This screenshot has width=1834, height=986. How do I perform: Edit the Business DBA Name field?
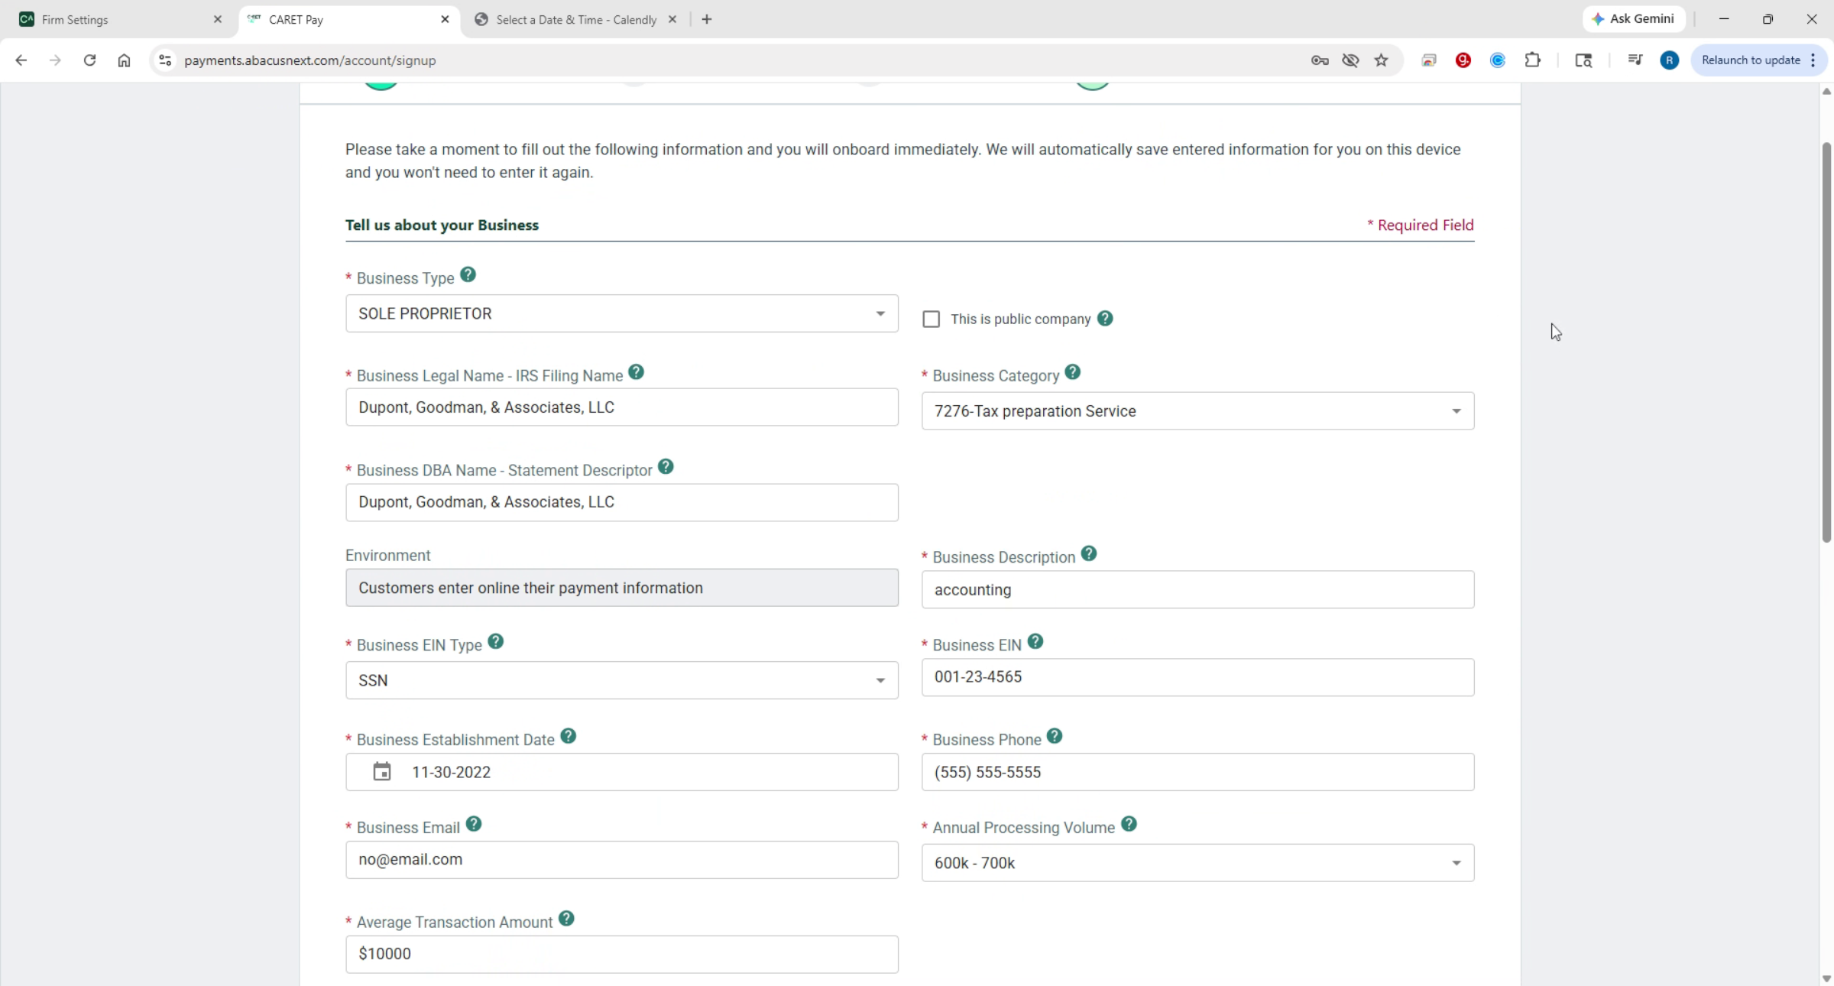[621, 502]
